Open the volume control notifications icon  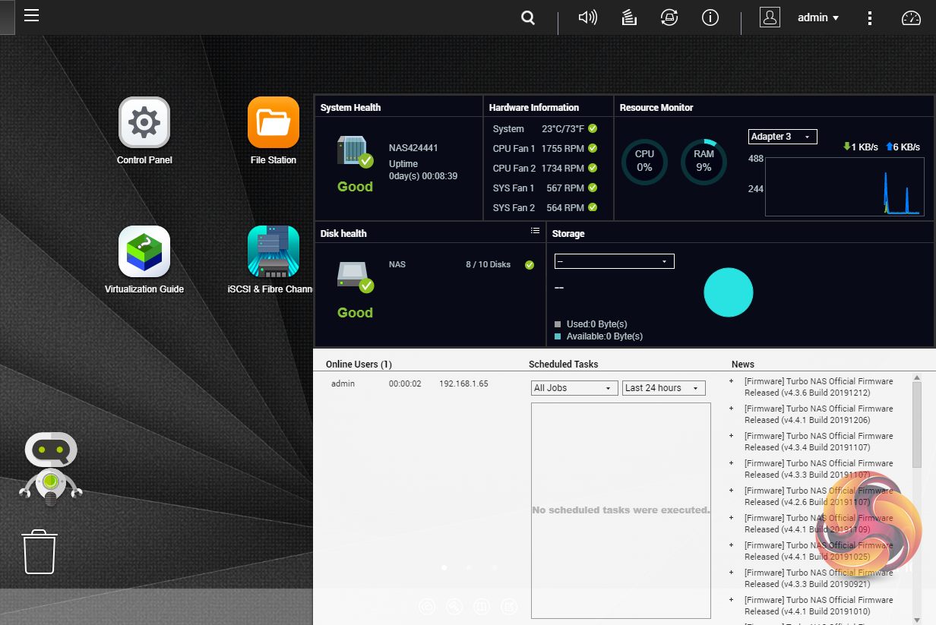coord(587,18)
